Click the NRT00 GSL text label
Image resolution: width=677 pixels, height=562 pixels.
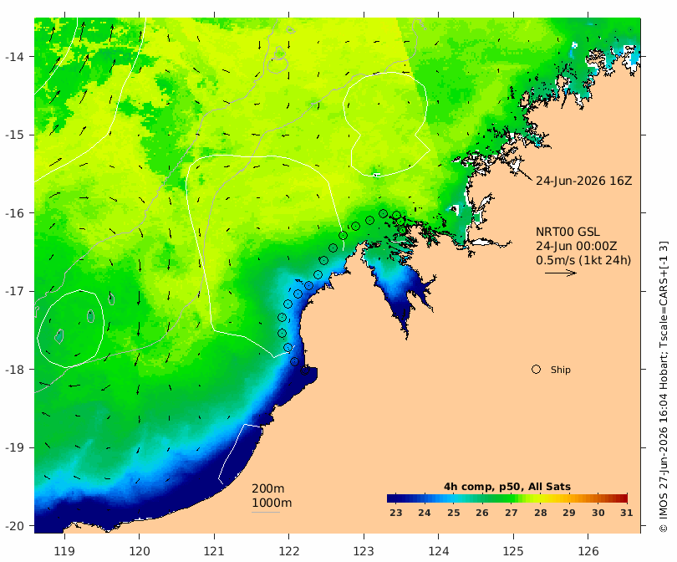click(x=568, y=232)
